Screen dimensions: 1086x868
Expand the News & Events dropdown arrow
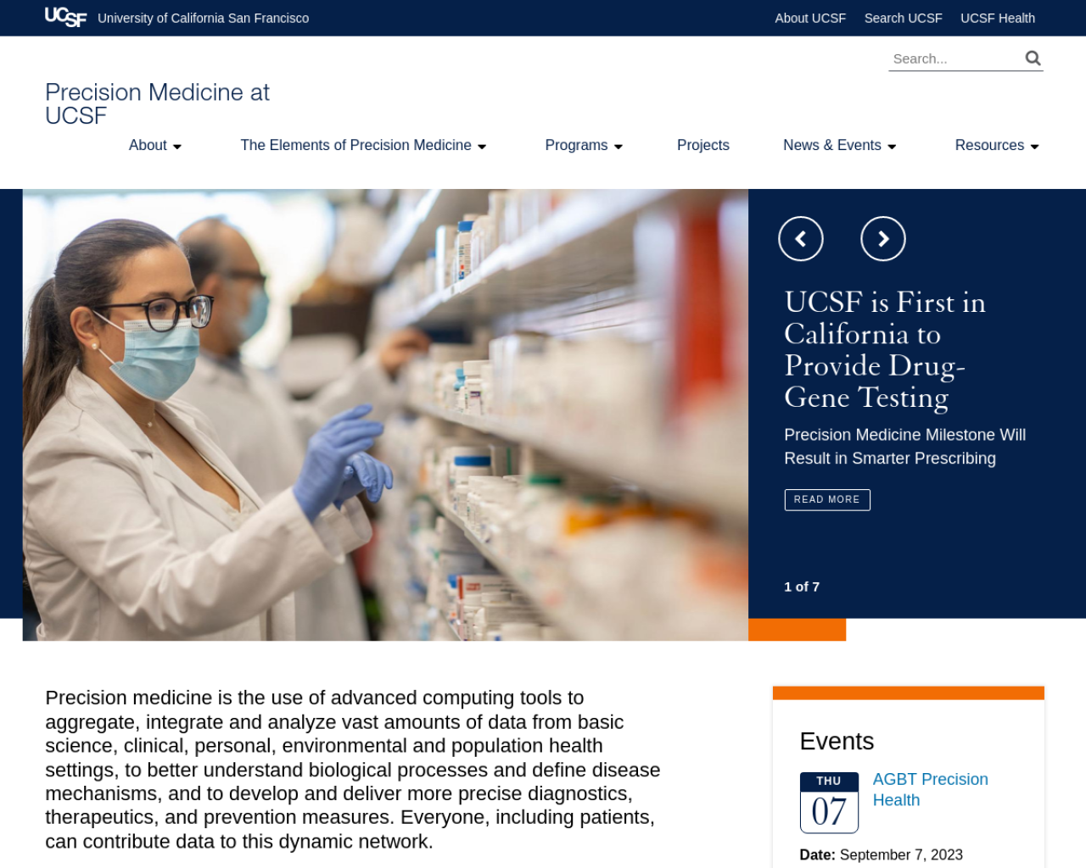pos(892,147)
